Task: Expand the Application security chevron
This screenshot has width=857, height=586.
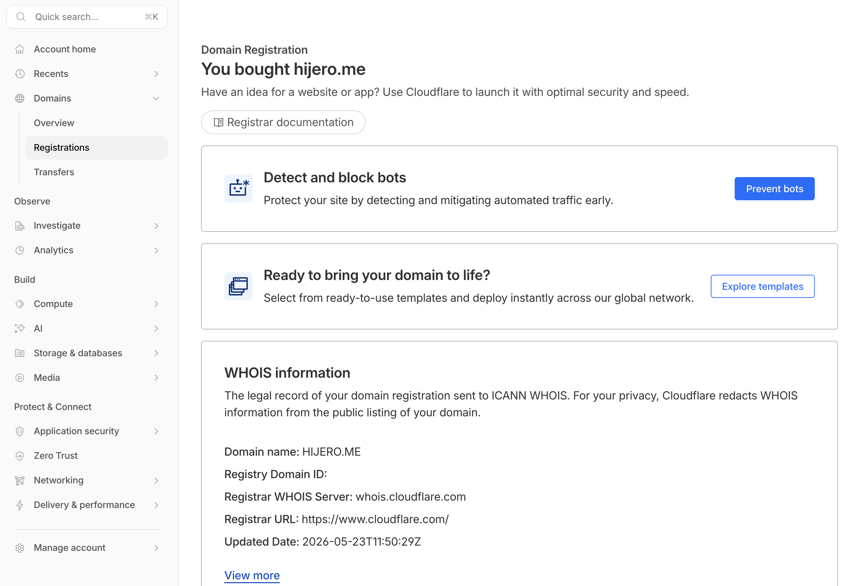Action: point(156,431)
